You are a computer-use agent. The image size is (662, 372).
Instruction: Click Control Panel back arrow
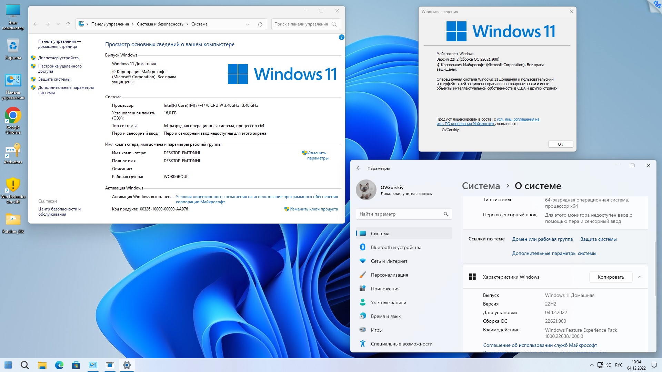[x=36, y=24]
